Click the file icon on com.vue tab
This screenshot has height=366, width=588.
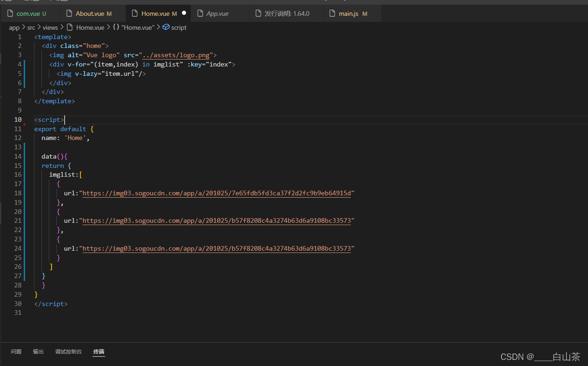(x=10, y=13)
